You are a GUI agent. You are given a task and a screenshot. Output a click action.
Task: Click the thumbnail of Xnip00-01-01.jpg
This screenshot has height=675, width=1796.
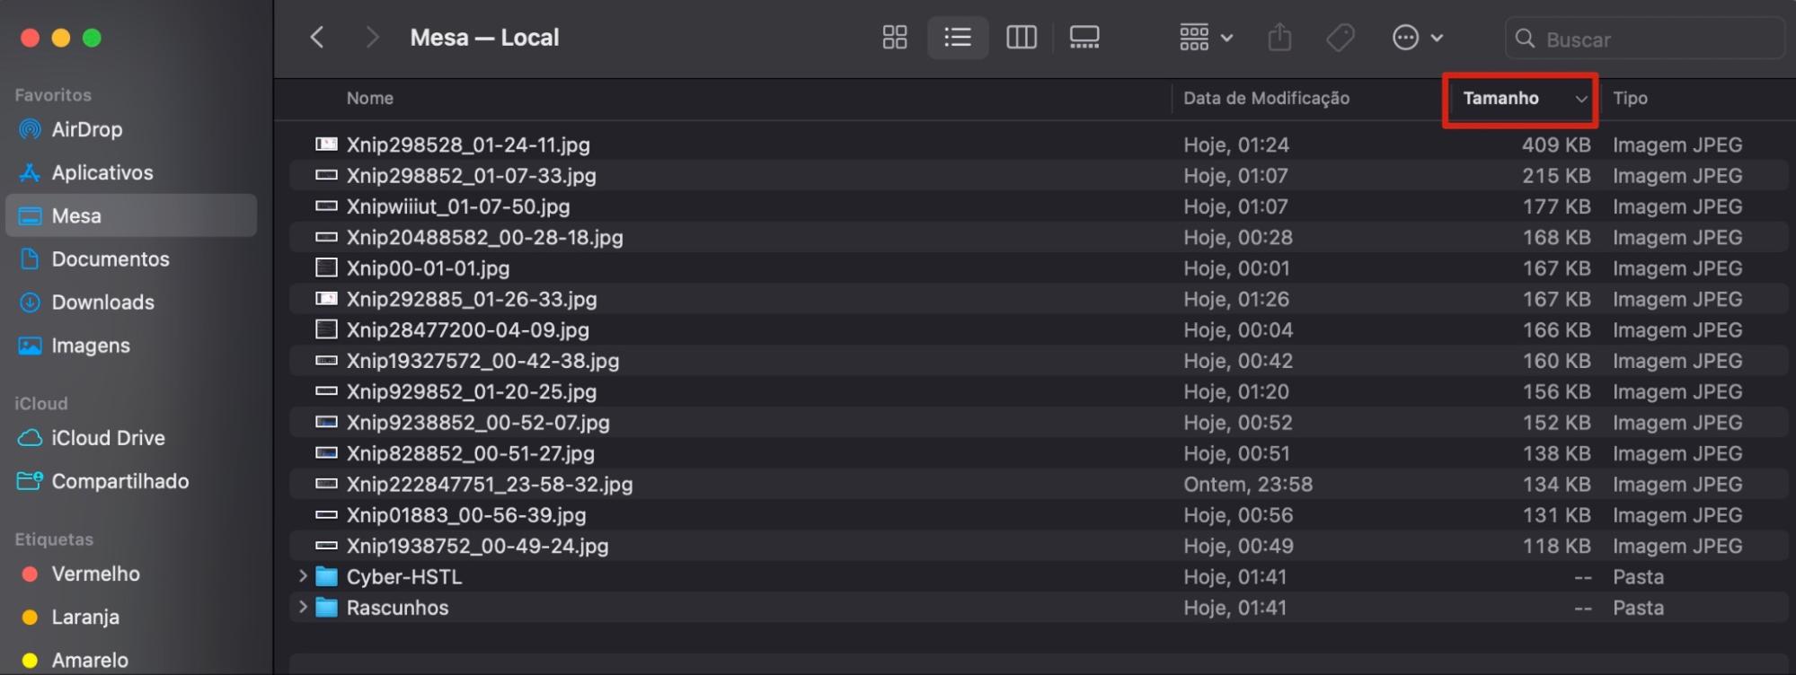[x=326, y=267]
